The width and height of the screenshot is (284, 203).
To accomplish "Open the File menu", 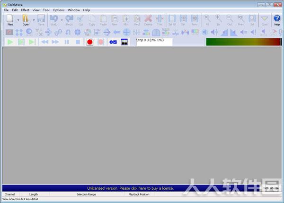I will [x=6, y=10].
